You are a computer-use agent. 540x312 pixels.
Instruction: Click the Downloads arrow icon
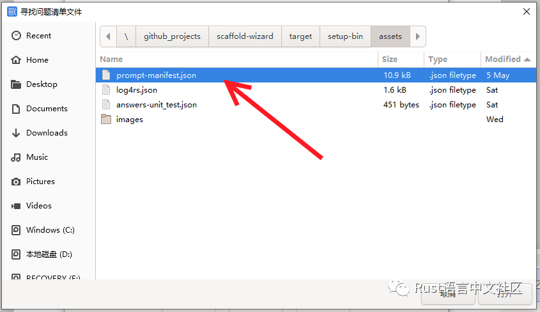(x=16, y=133)
